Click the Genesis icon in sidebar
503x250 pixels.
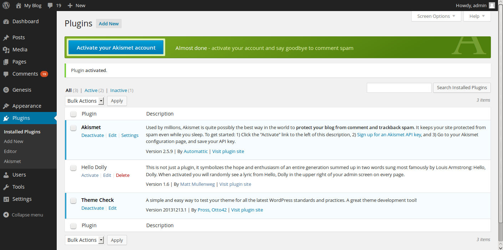coord(6,90)
